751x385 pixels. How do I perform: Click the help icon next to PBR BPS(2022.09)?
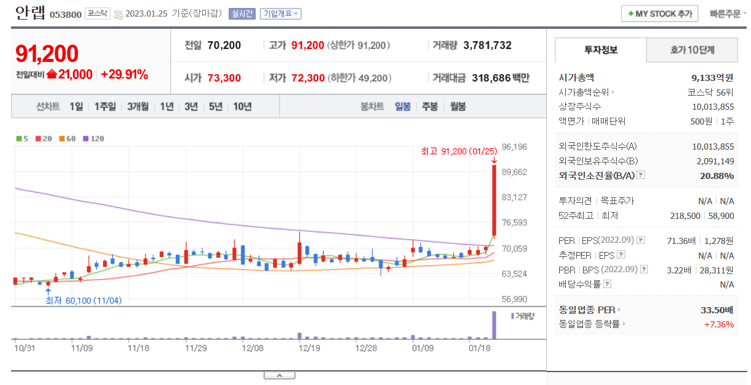point(643,269)
